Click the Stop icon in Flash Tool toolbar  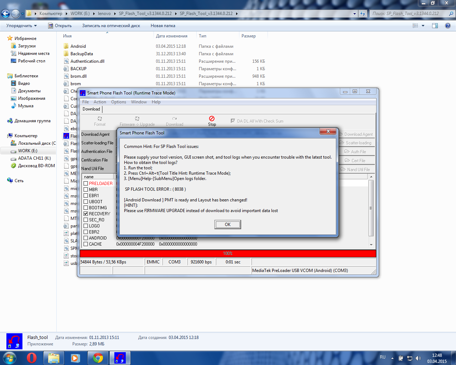click(212, 119)
